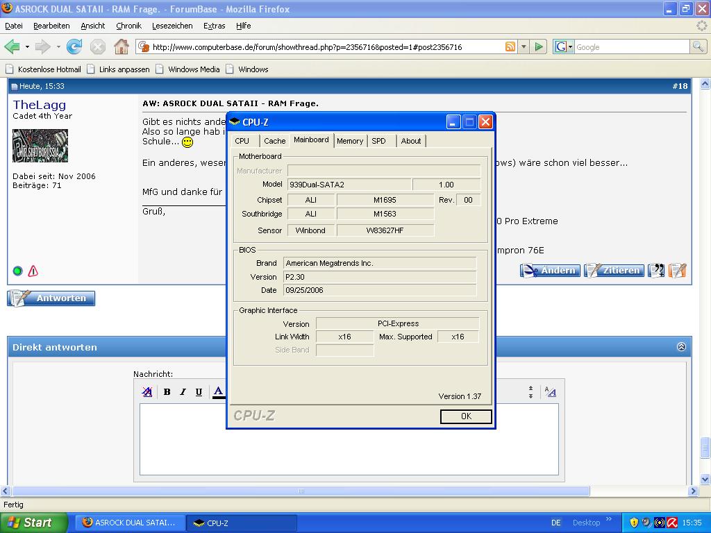The height and width of the screenshot is (533, 711).
Task: Switch to the Cache tab in CPU-Z
Action: pos(275,141)
